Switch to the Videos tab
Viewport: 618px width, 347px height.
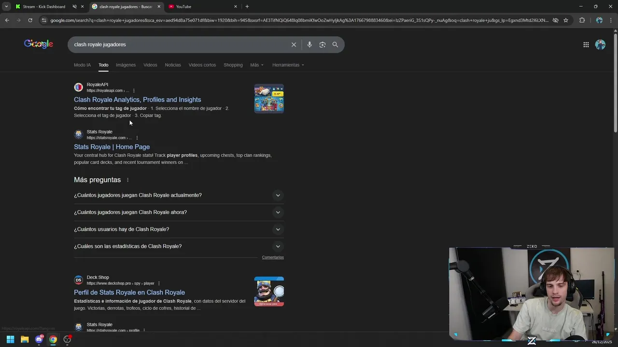[x=150, y=65]
